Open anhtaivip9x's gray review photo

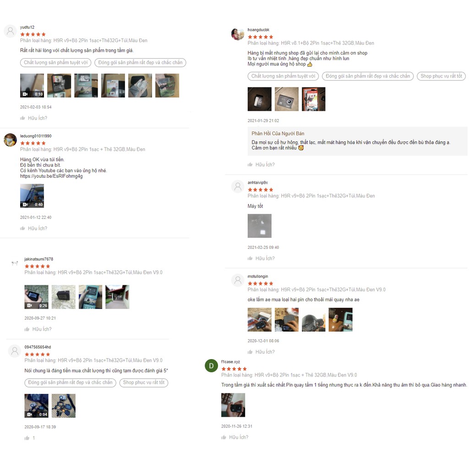[x=260, y=226]
